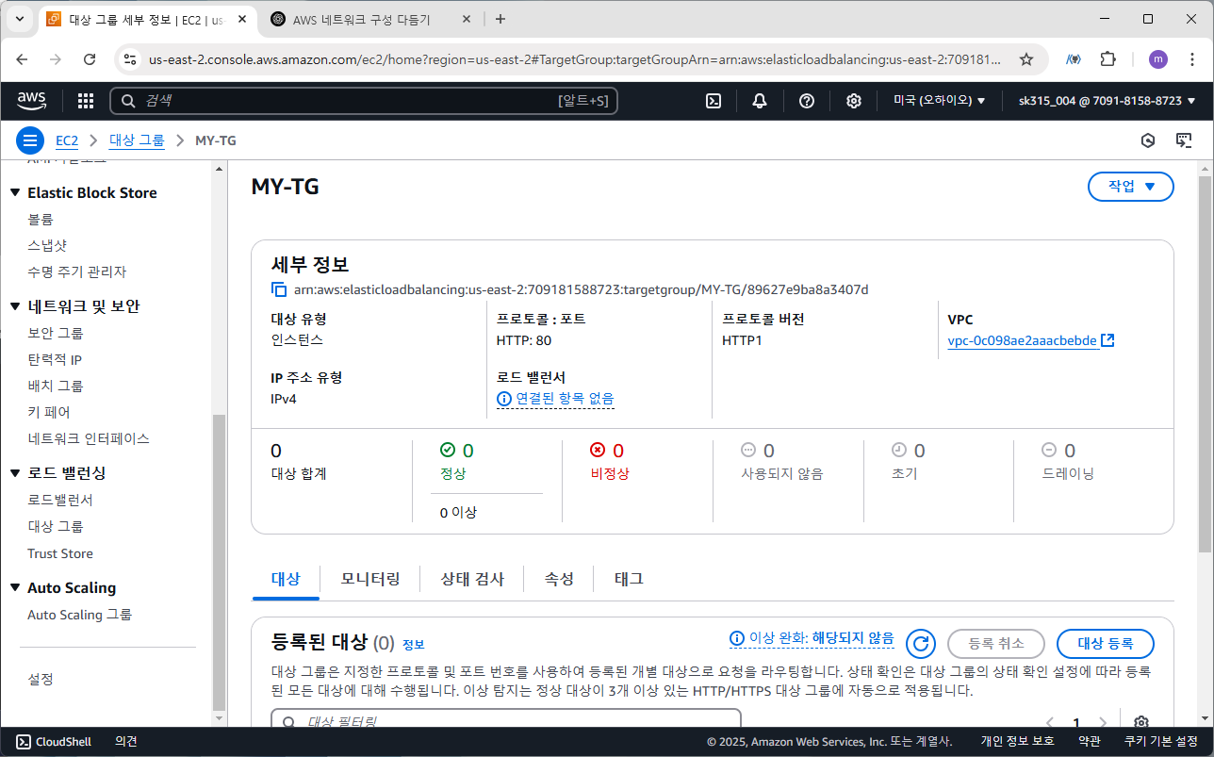Open notifications bell
Viewport: 1214px width, 757px height.
[x=760, y=101]
